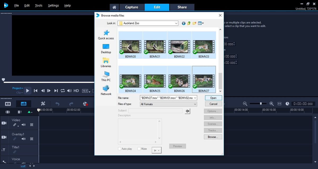Click the Storyboard View filmstrip icon
The image size is (318, 169).
pos(8,104)
